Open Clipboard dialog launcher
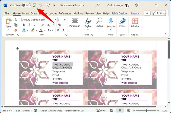 coord(18,35)
